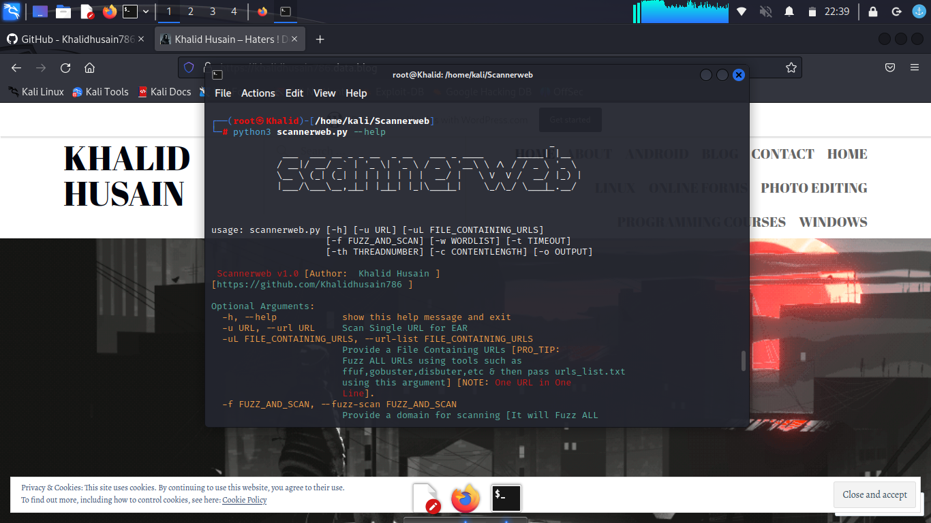This screenshot has width=931, height=523.
Task: Click the terminal icon in the terminal title bar
Action: [217, 75]
